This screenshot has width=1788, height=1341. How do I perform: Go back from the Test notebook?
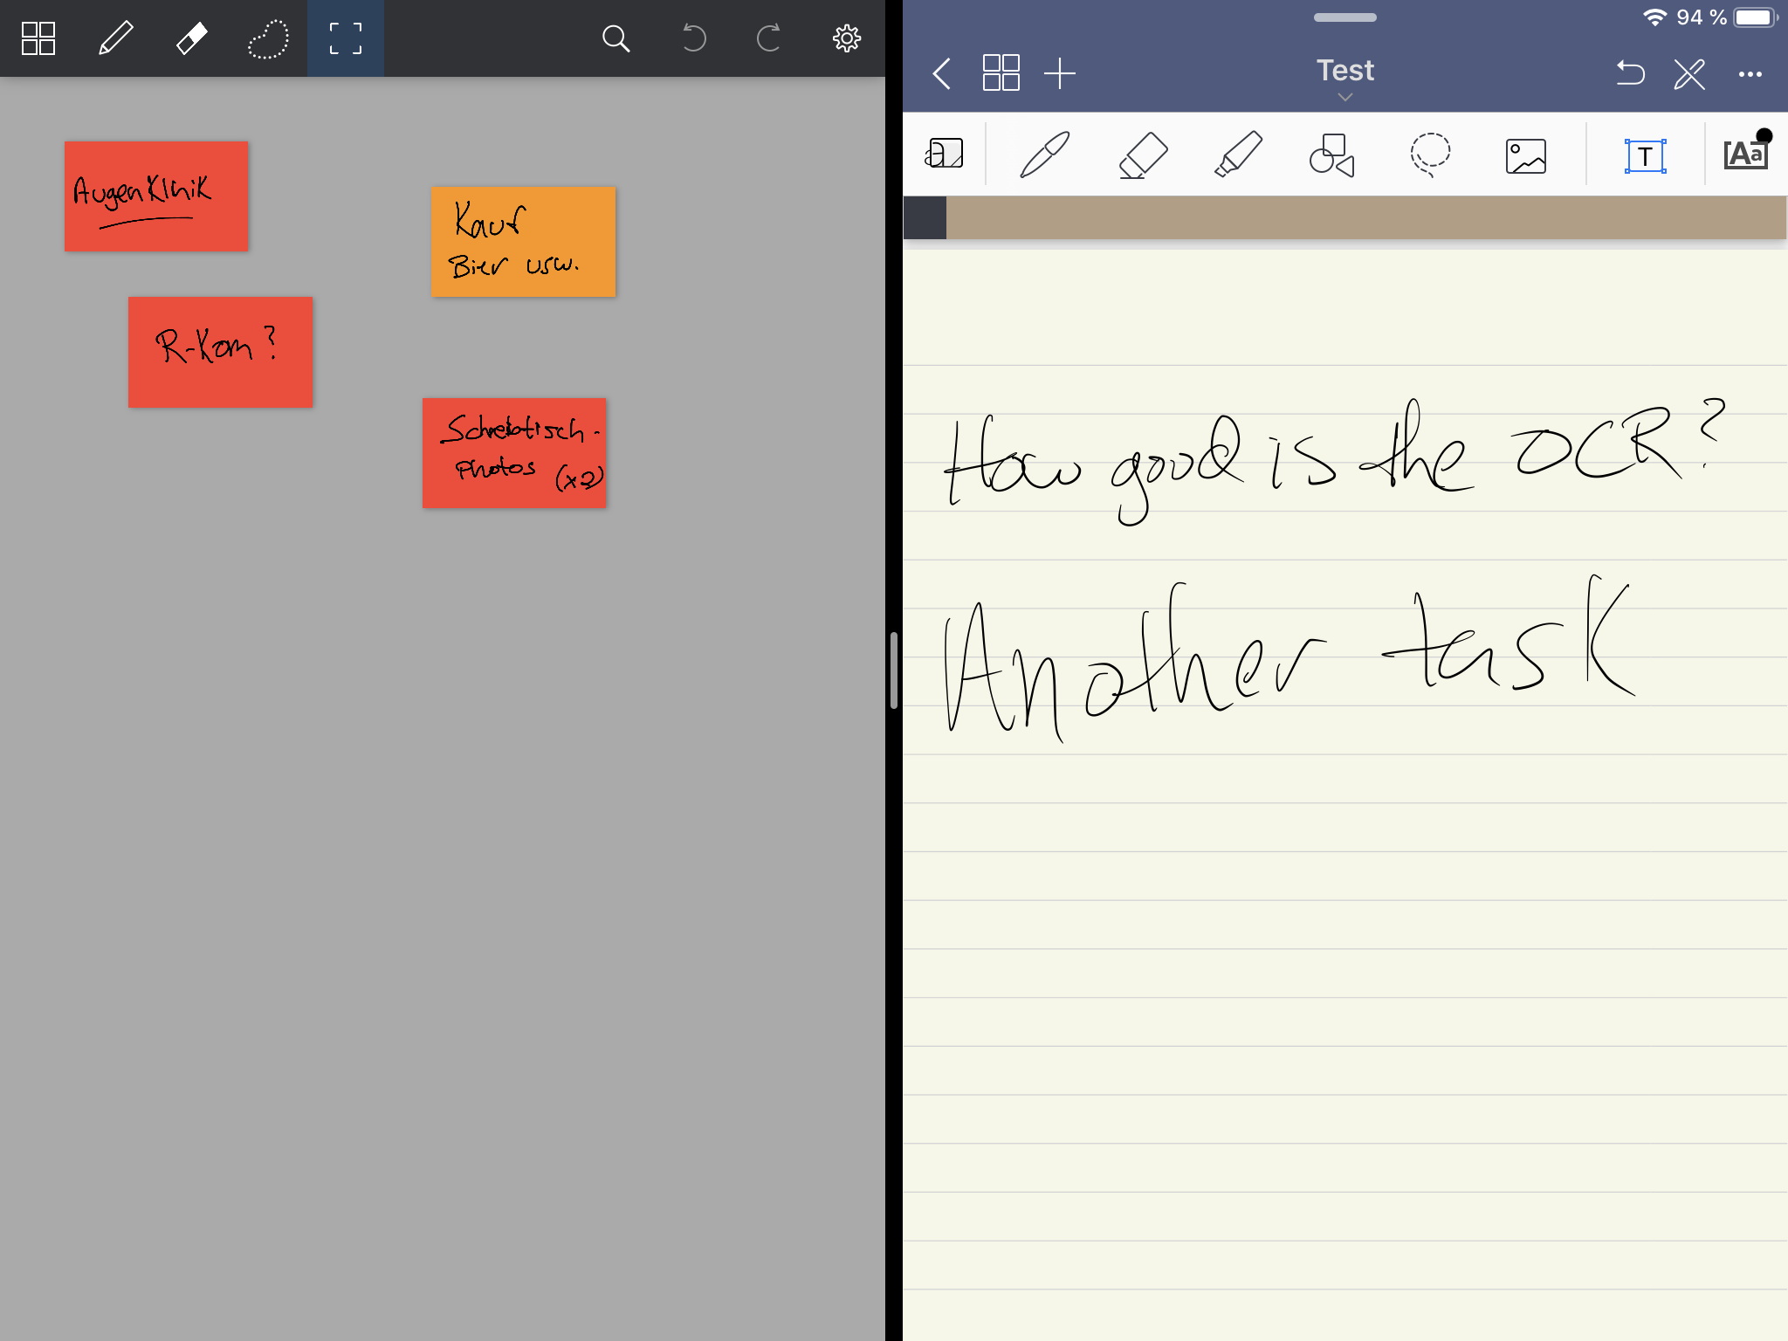941,74
